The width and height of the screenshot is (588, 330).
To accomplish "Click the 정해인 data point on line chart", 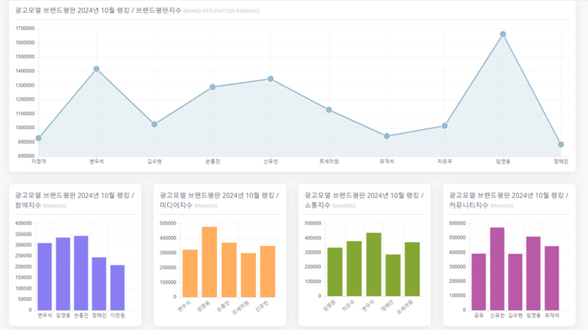I will [x=560, y=144].
